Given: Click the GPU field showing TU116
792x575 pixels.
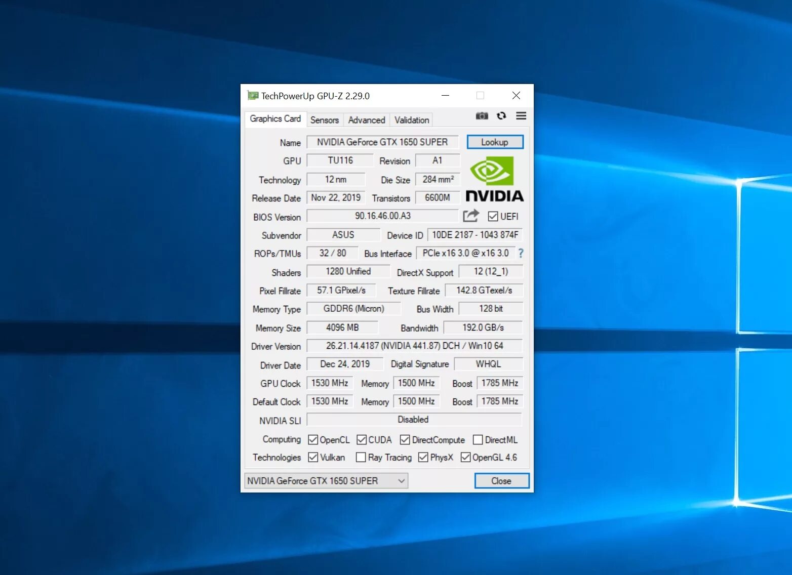Looking at the screenshot, I should (340, 160).
